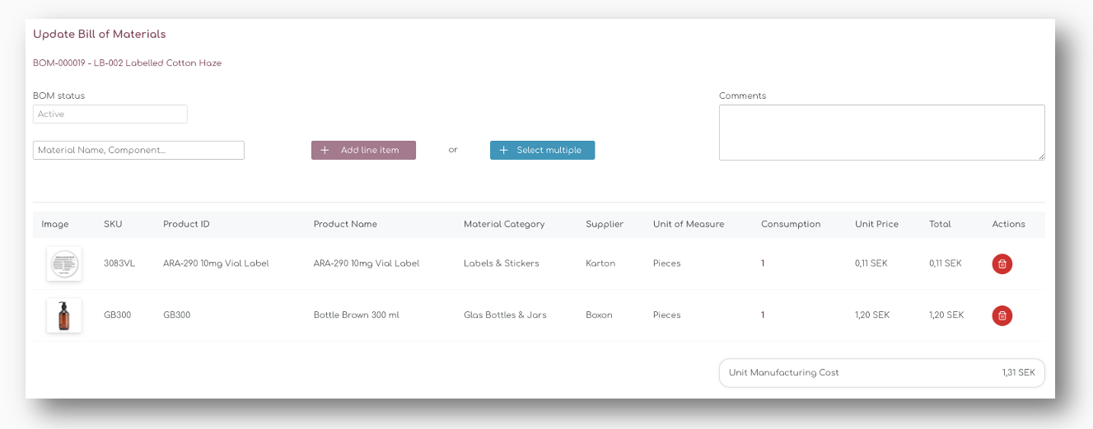This screenshot has height=429, width=1093.
Task: Open the brown bottle product image
Action: point(63,315)
